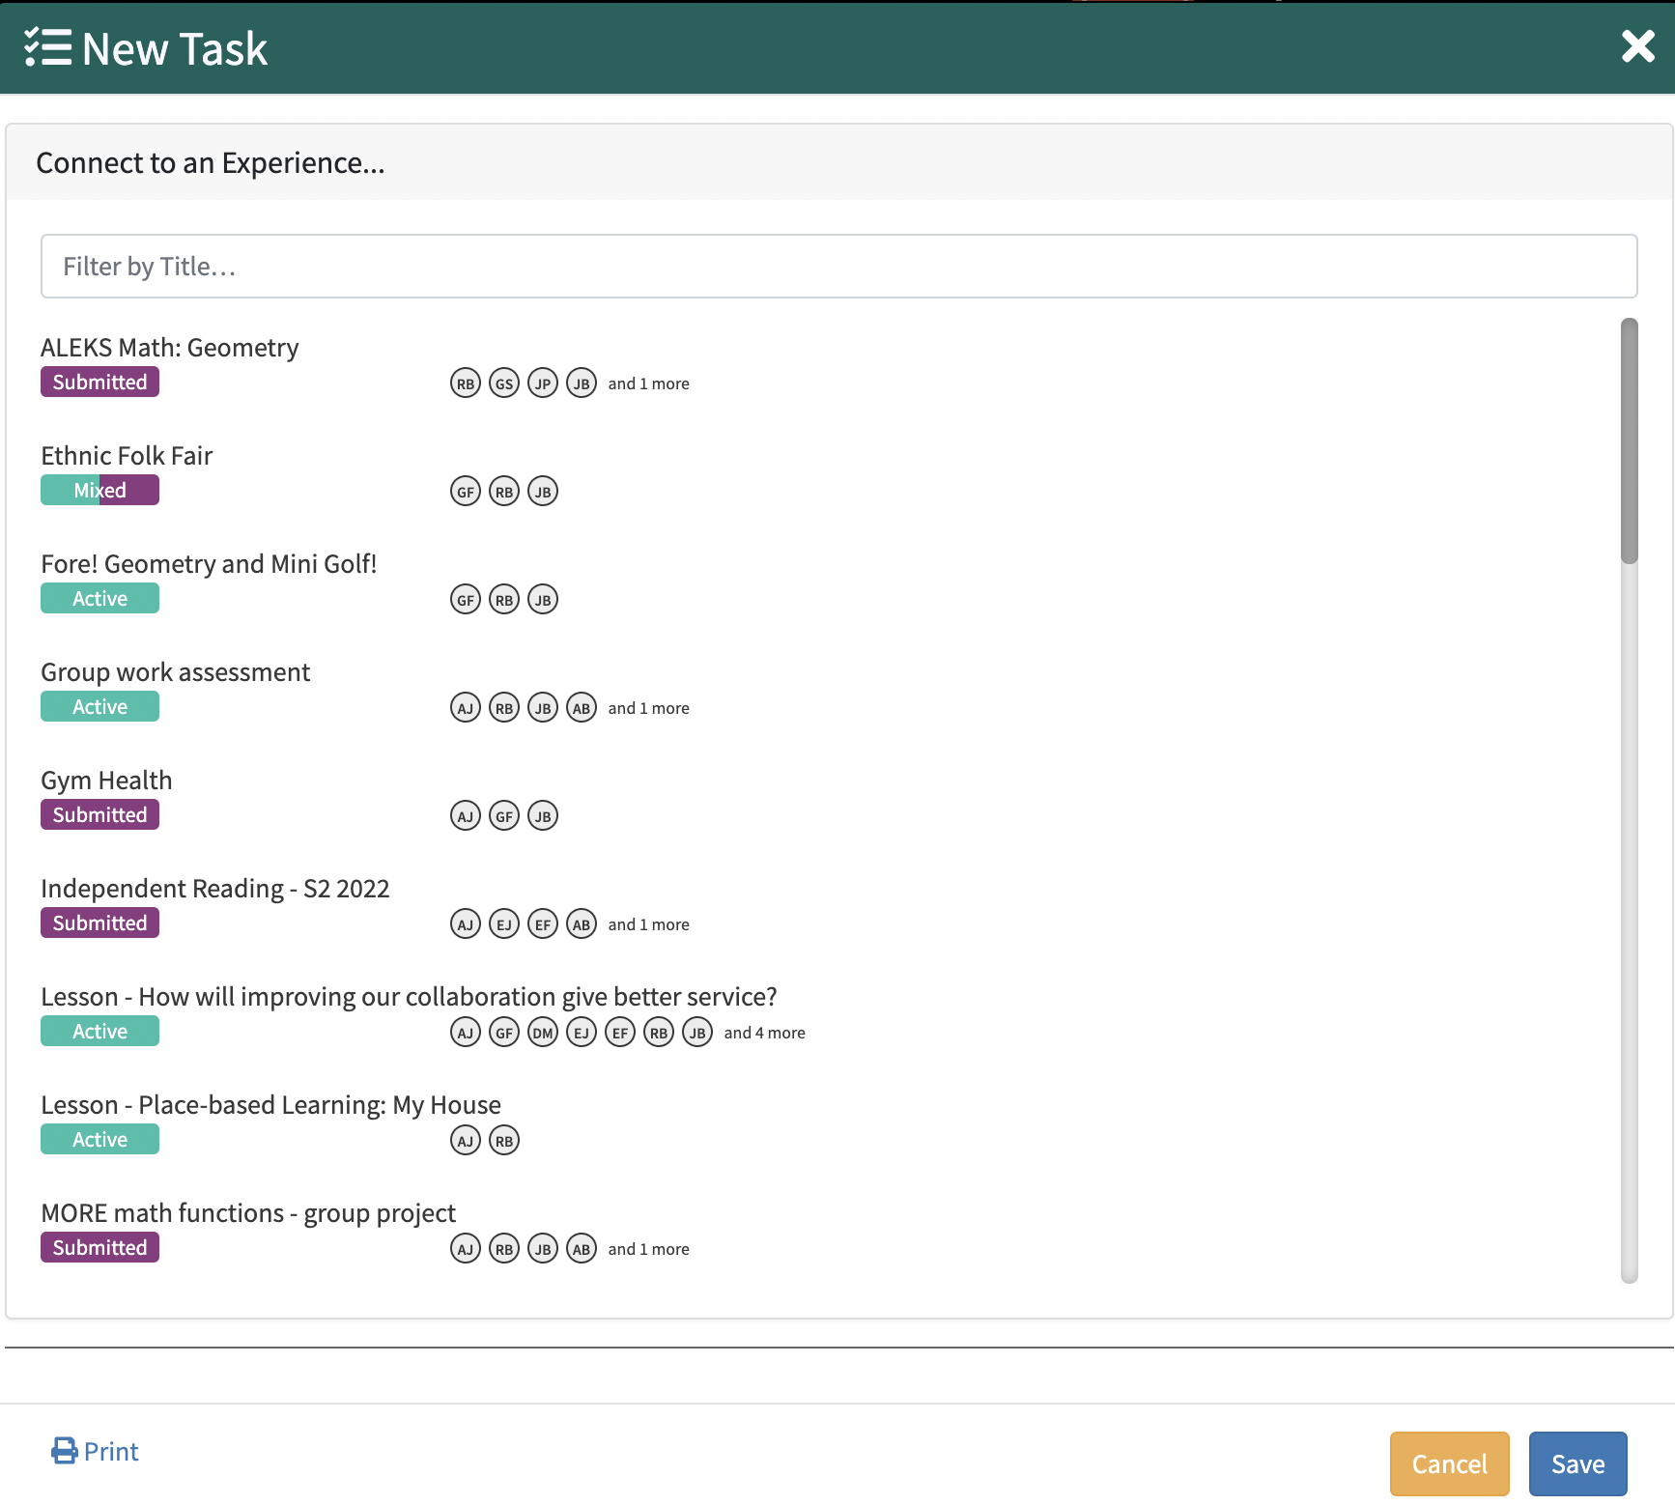The height and width of the screenshot is (1505, 1675).
Task: Click the Submitted badge under Independent Reading
Action: (99, 923)
